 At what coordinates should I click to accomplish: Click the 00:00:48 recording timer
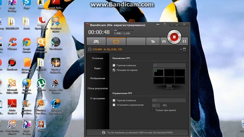click(99, 32)
